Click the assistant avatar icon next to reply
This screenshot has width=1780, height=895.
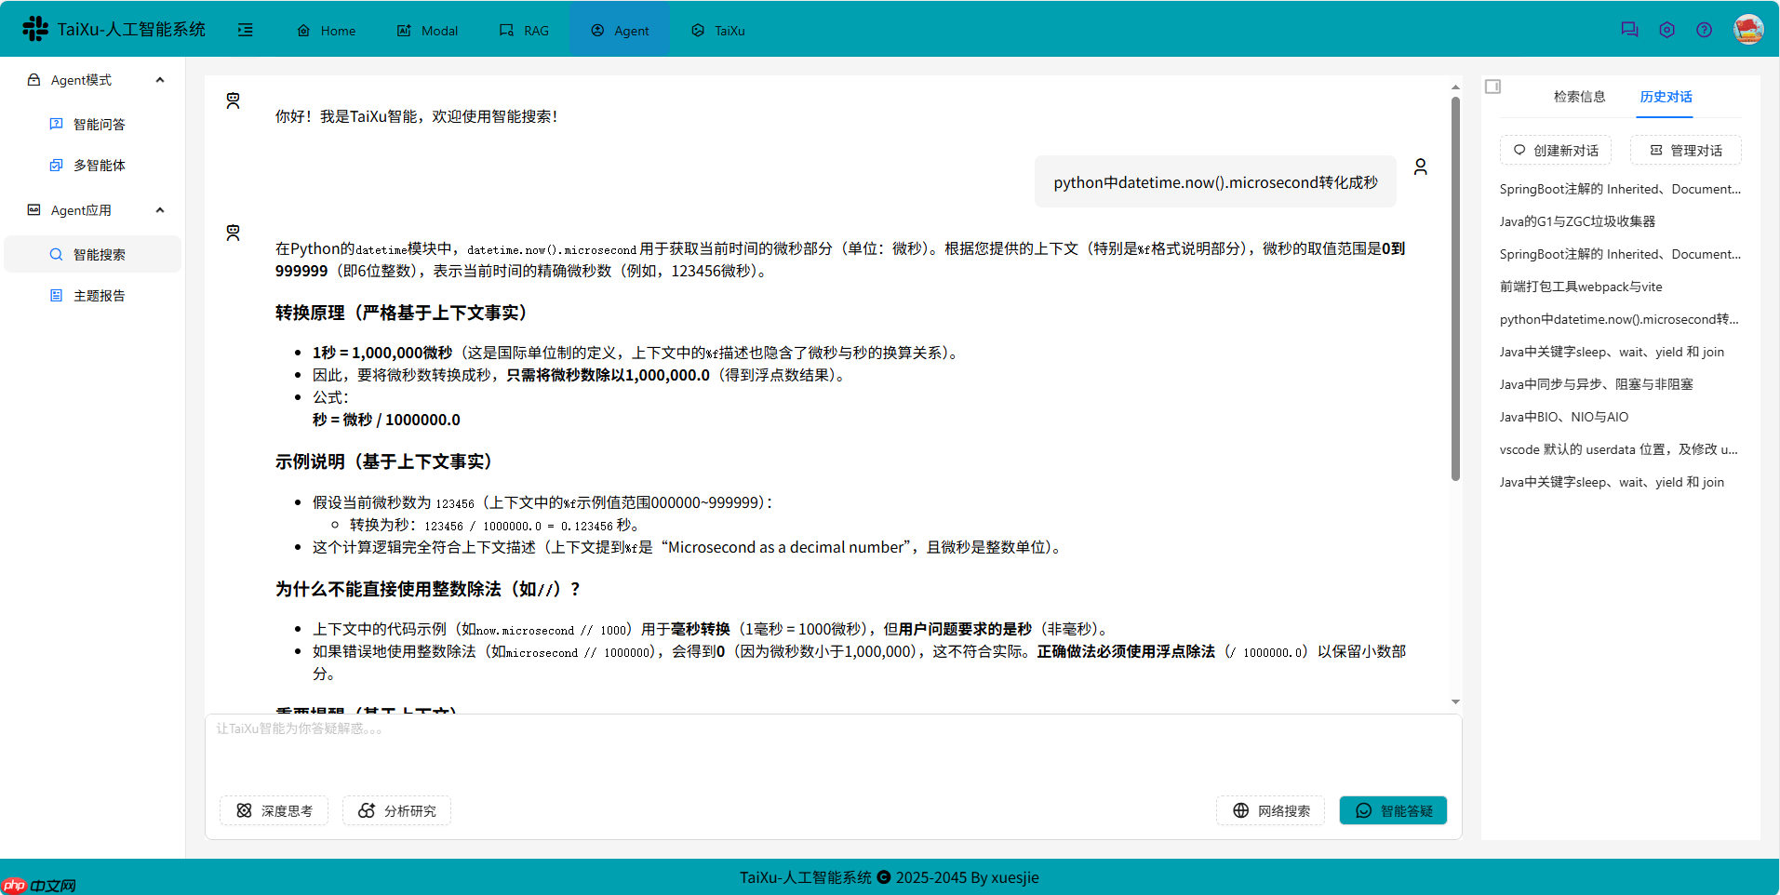tap(233, 232)
